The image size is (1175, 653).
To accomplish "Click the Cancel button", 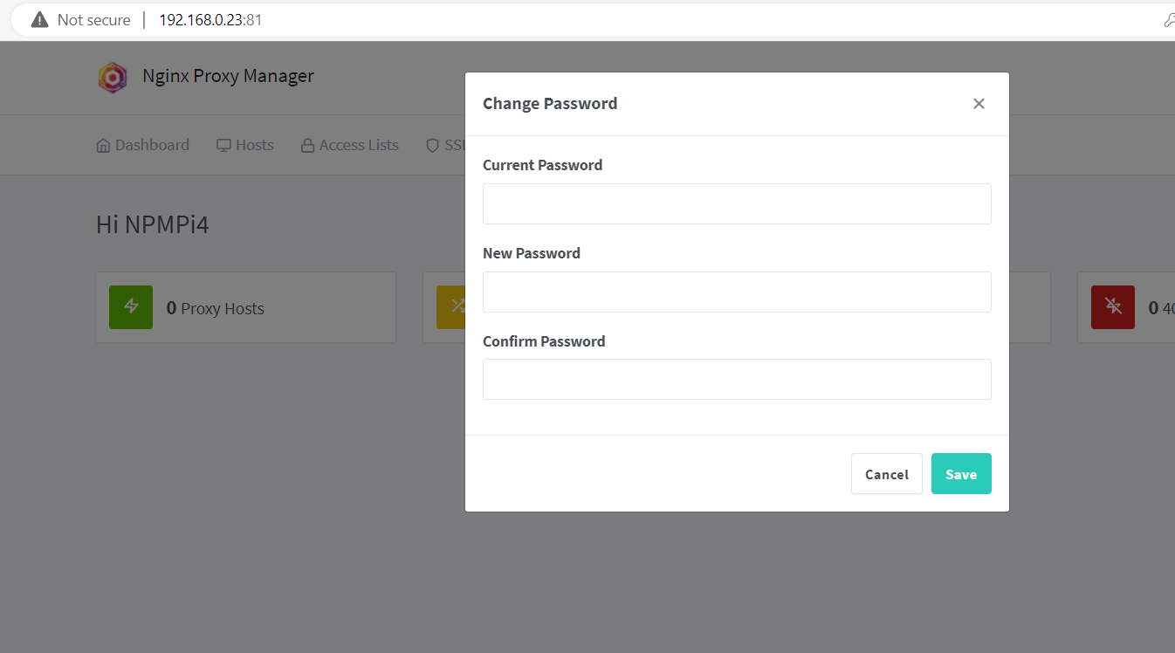I will pyautogui.click(x=886, y=473).
